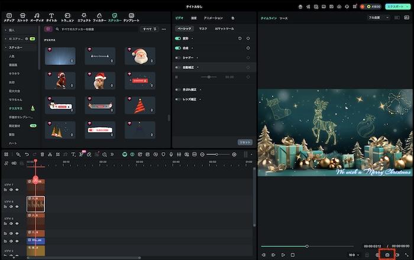Viewport: 414px width, 260px height.
Task: Switch to the アニメーション tab
Action: point(213,18)
